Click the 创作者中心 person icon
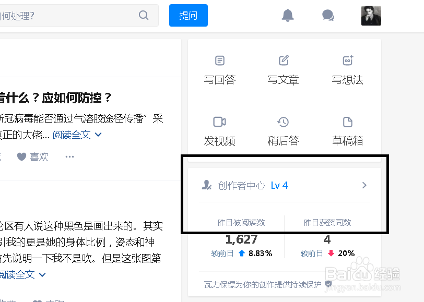 207,185
